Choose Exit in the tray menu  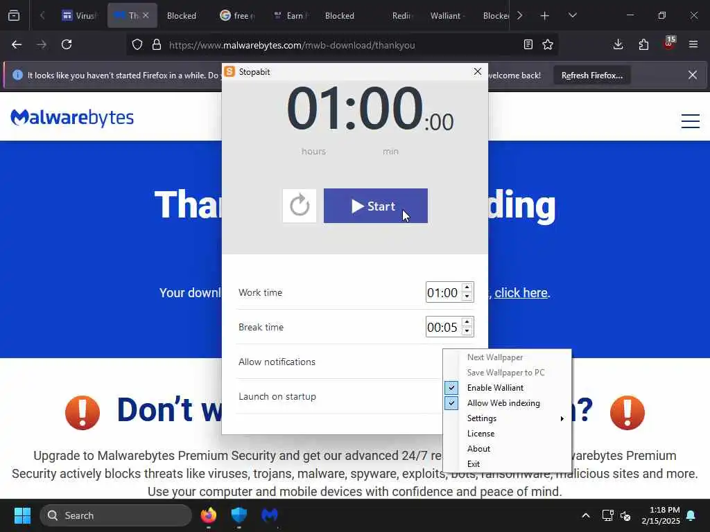pyautogui.click(x=473, y=463)
